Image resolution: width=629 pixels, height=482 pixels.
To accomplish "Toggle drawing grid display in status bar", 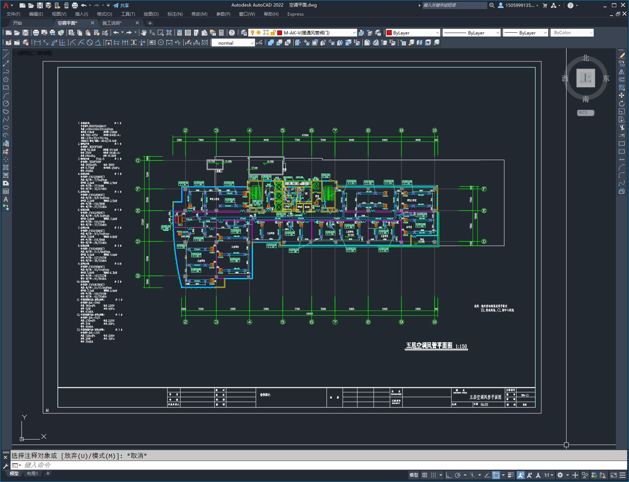I will (x=424, y=475).
